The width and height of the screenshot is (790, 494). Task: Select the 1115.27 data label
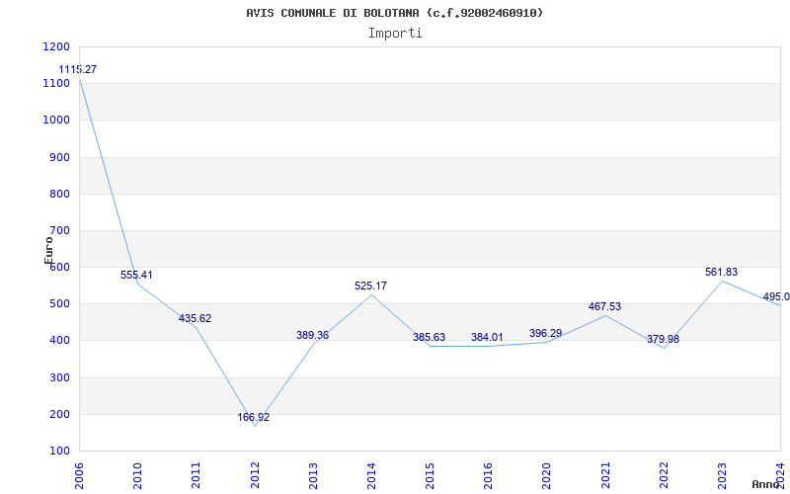(78, 69)
